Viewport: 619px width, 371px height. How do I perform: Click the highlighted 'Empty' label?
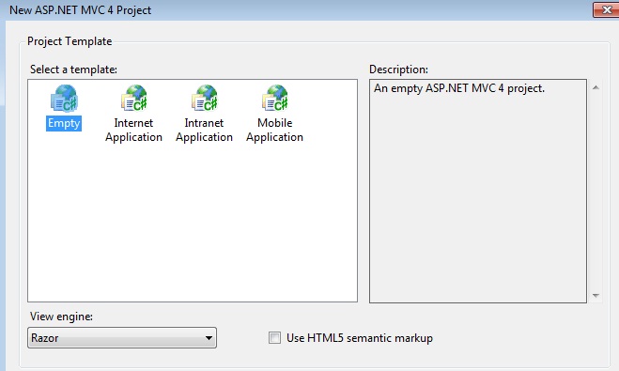click(x=64, y=123)
